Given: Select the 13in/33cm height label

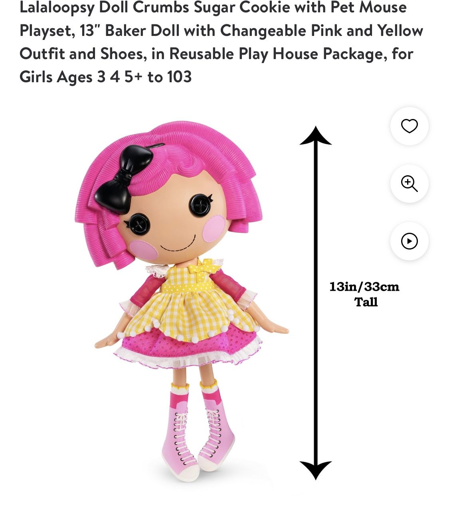Looking at the screenshot, I should tap(364, 287).
